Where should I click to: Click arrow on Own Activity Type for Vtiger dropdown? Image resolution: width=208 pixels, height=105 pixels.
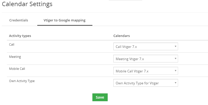click(x=175, y=83)
